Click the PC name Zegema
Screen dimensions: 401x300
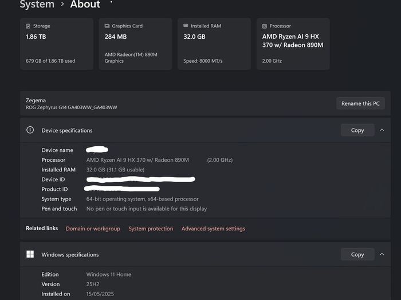(x=36, y=100)
